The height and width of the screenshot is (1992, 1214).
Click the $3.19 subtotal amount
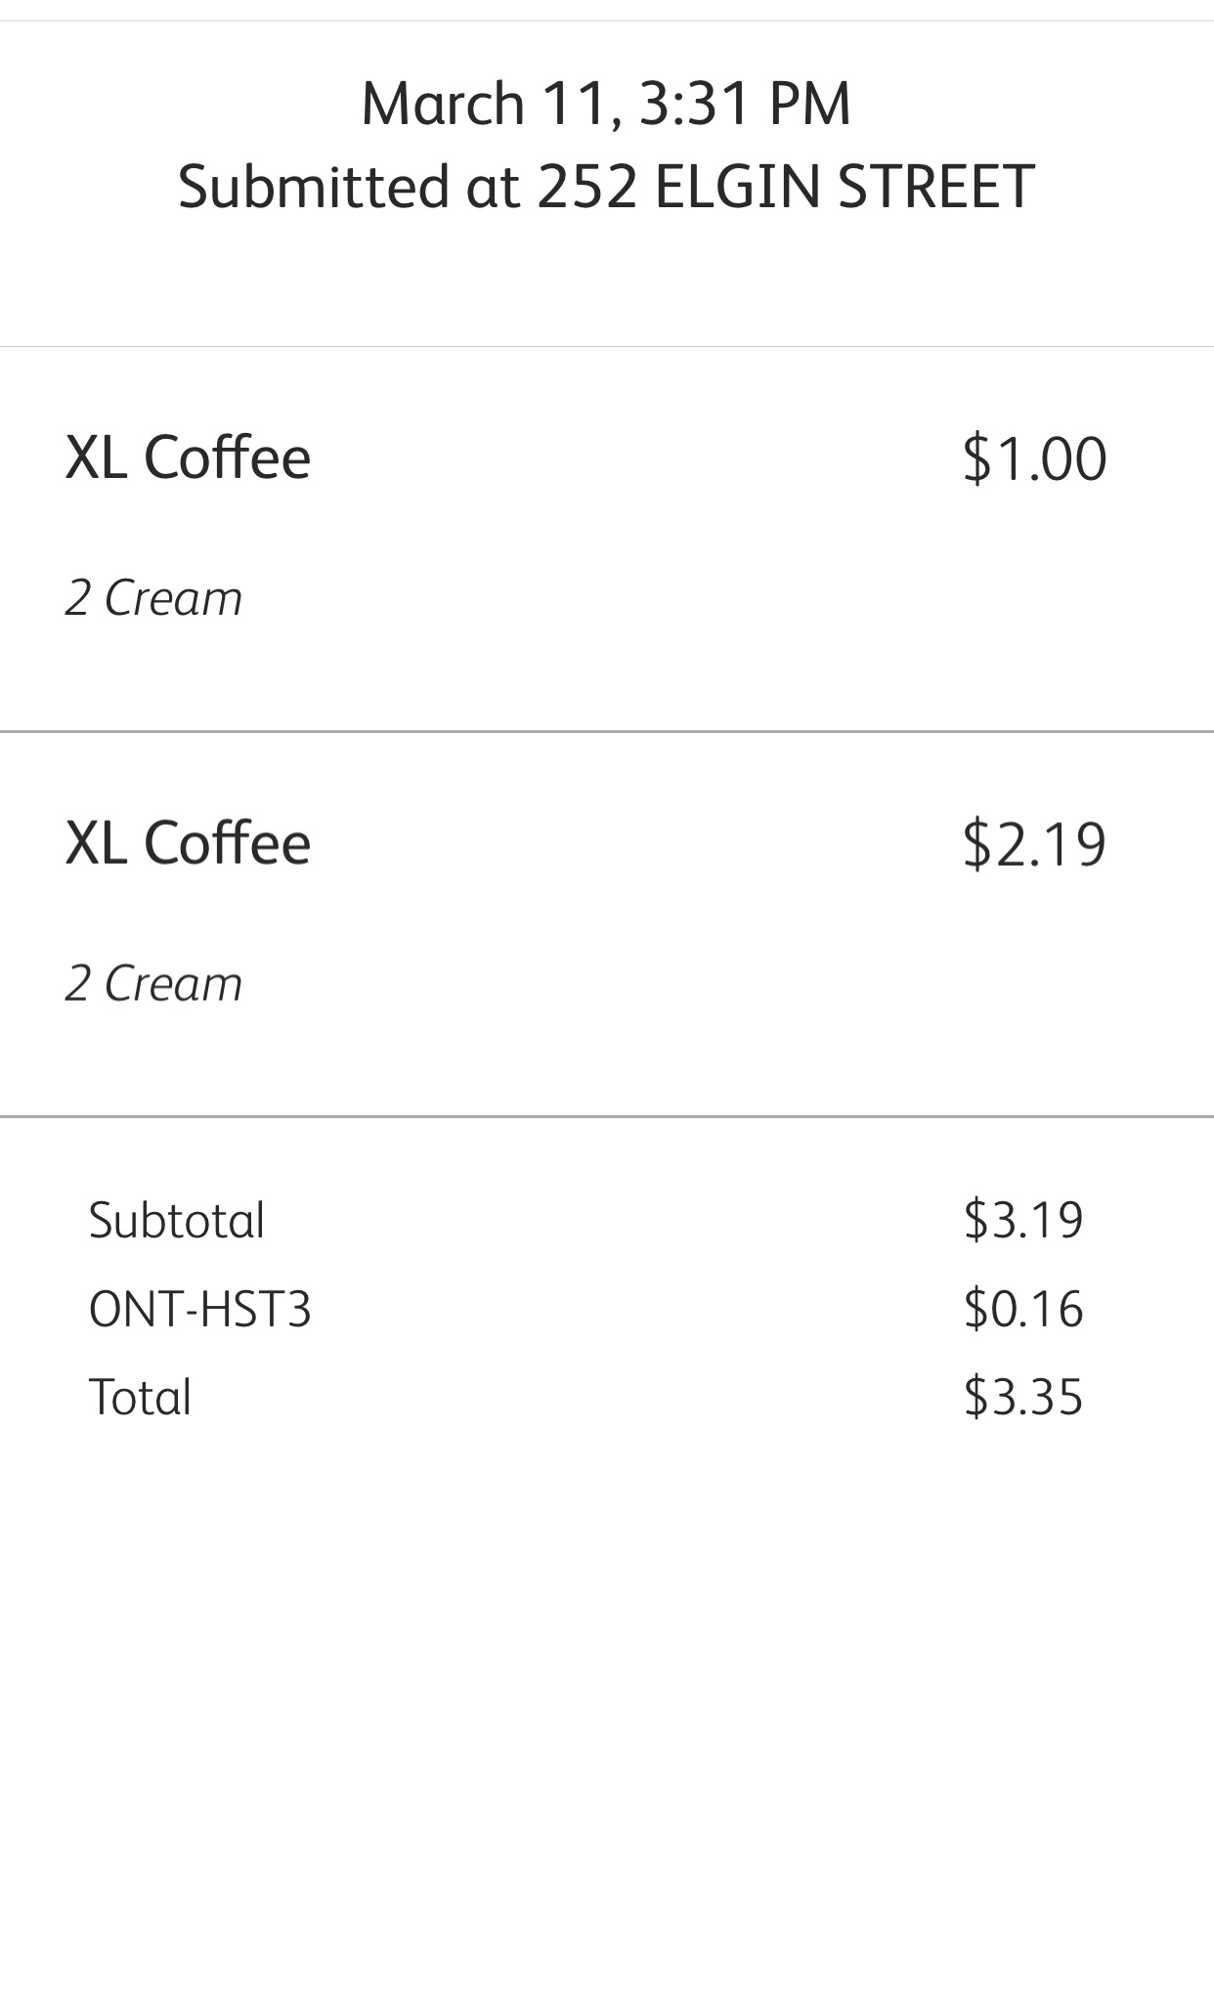tap(1023, 1220)
